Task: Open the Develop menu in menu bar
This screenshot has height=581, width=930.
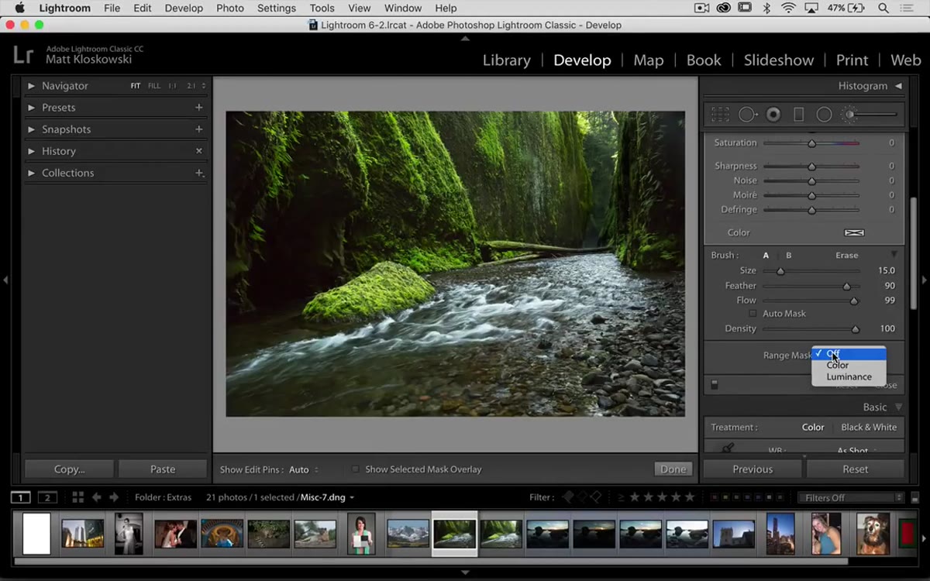Action: pos(184,8)
